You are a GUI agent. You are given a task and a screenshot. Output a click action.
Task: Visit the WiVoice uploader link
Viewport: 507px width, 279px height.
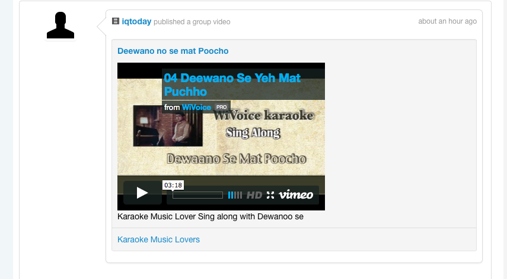tap(196, 107)
